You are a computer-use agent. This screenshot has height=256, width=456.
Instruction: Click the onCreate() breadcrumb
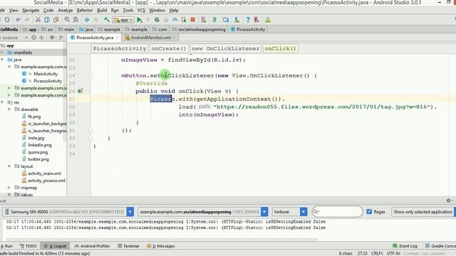click(169, 48)
